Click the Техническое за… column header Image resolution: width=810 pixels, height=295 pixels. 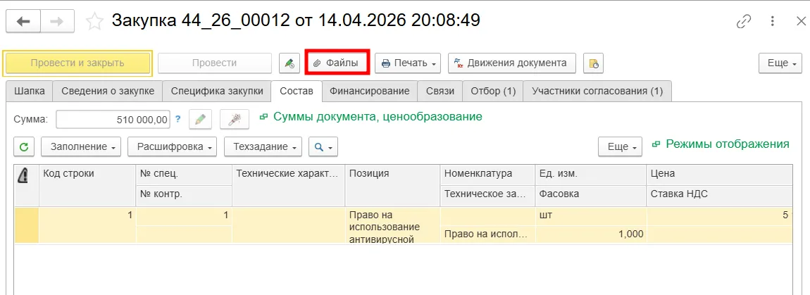487,195
